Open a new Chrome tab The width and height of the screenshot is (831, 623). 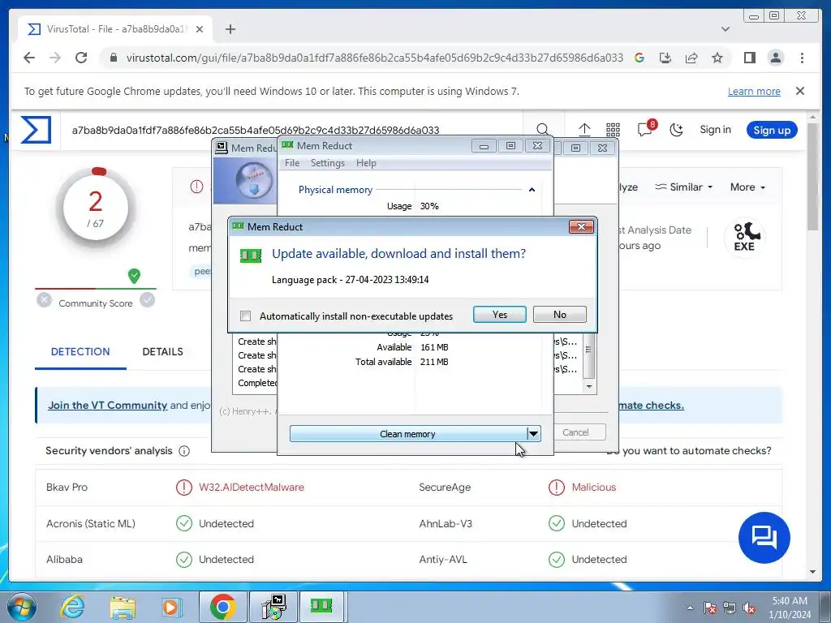click(230, 29)
